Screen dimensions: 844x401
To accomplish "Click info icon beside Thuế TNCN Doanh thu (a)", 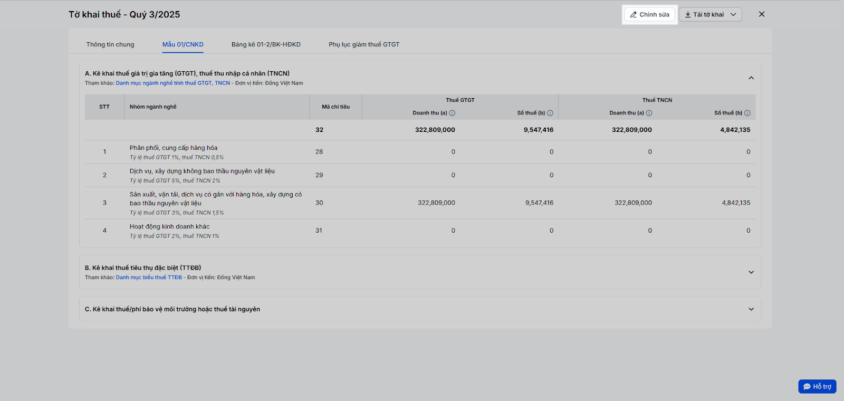I will point(649,113).
